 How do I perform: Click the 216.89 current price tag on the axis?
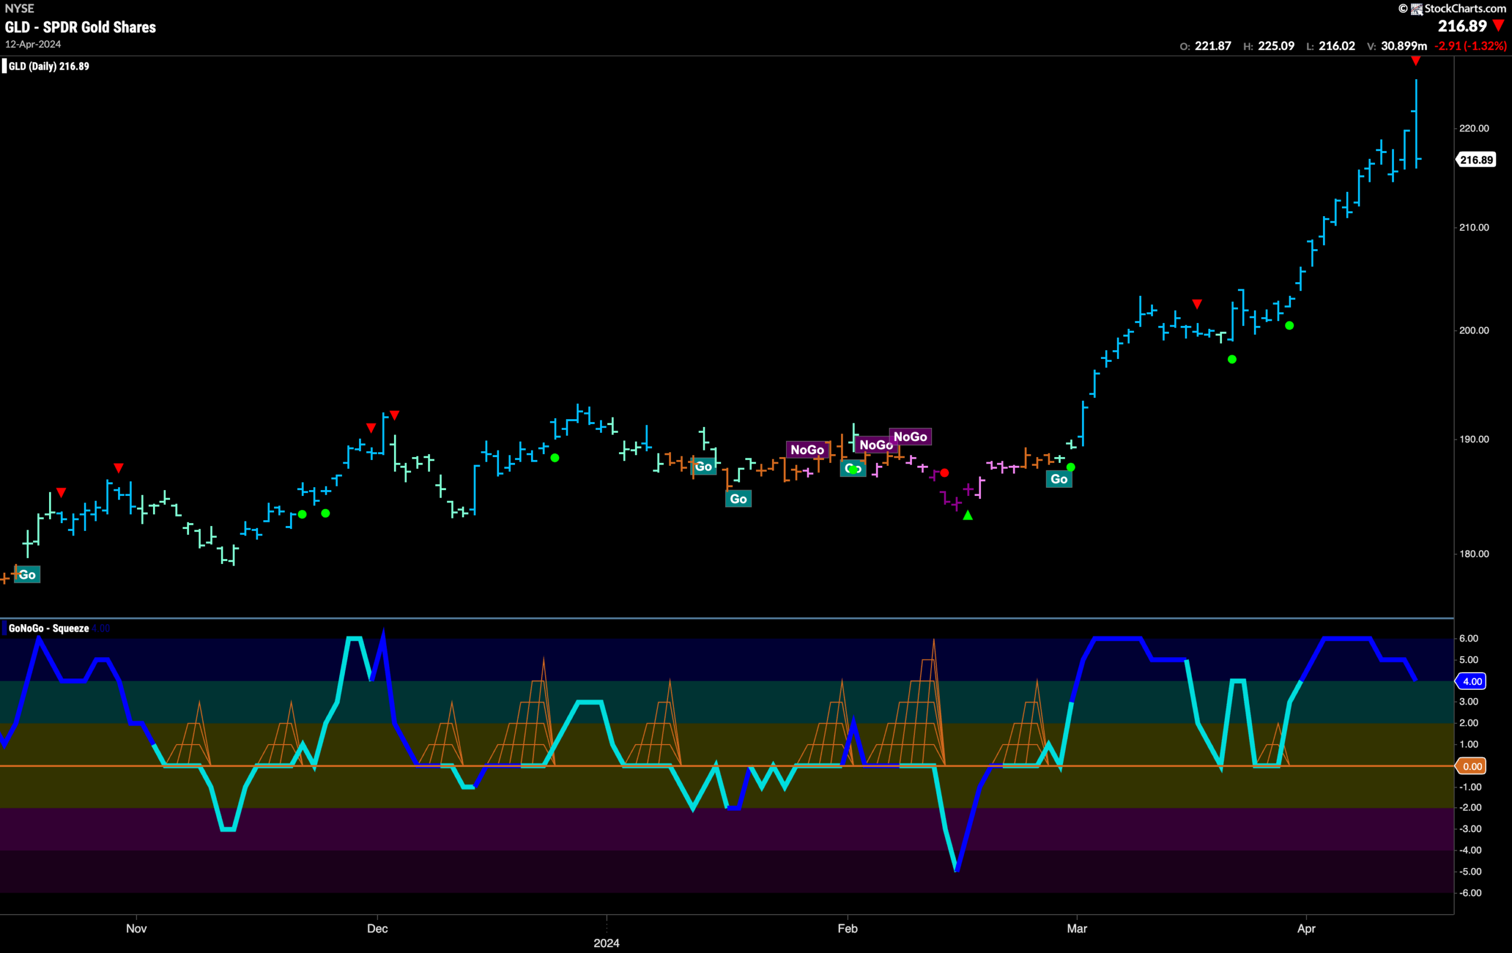pos(1476,159)
